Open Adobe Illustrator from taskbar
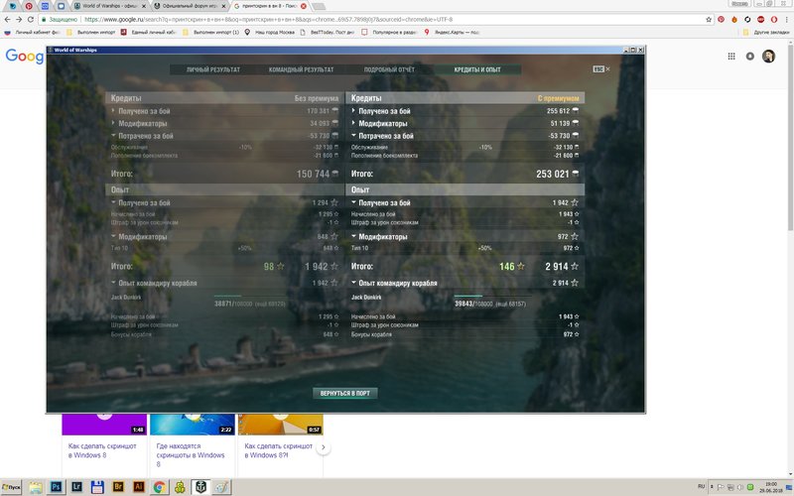 click(139, 487)
